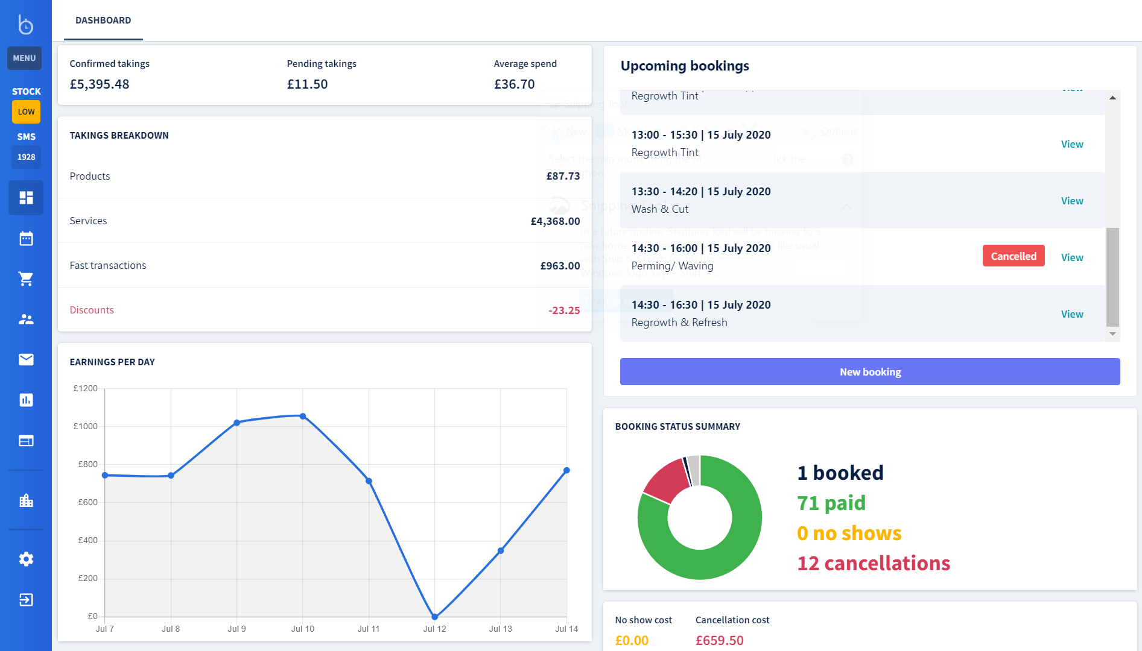Screen dimensions: 1142x651
Task: Open the reports bar chart icon
Action: click(x=26, y=400)
